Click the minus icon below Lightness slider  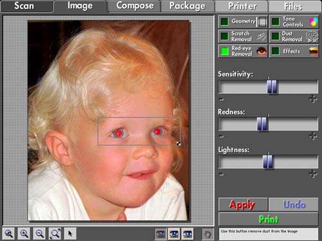[222, 174]
